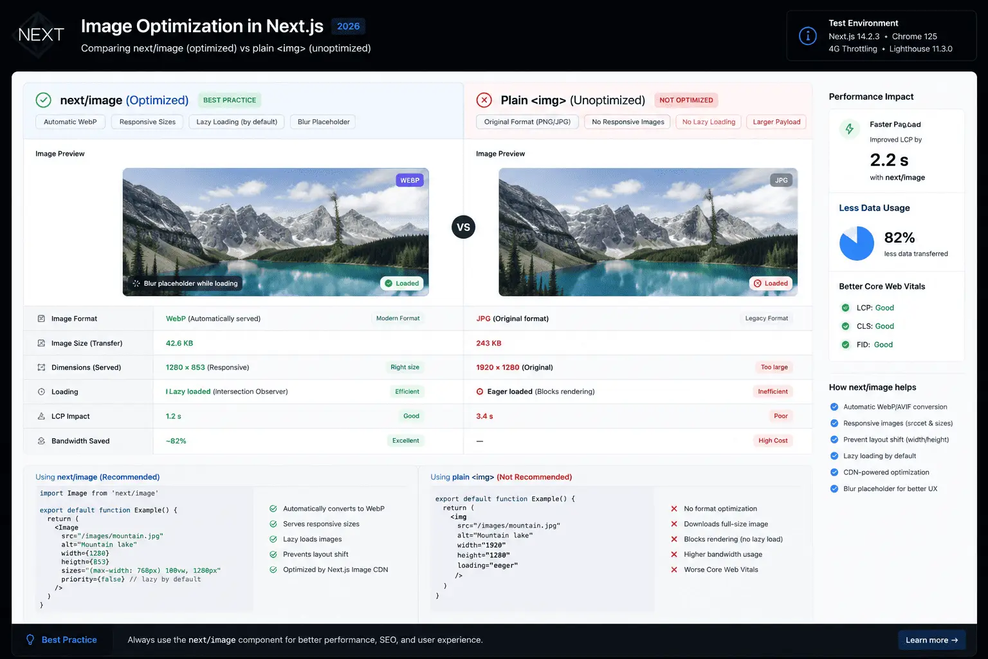Click the Modern Format label
This screenshot has height=659, width=988.
click(x=398, y=319)
